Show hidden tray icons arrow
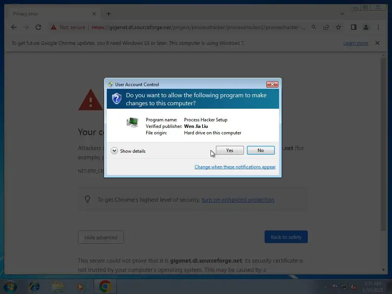Image resolution: width=392 pixels, height=294 pixels. coord(325,287)
